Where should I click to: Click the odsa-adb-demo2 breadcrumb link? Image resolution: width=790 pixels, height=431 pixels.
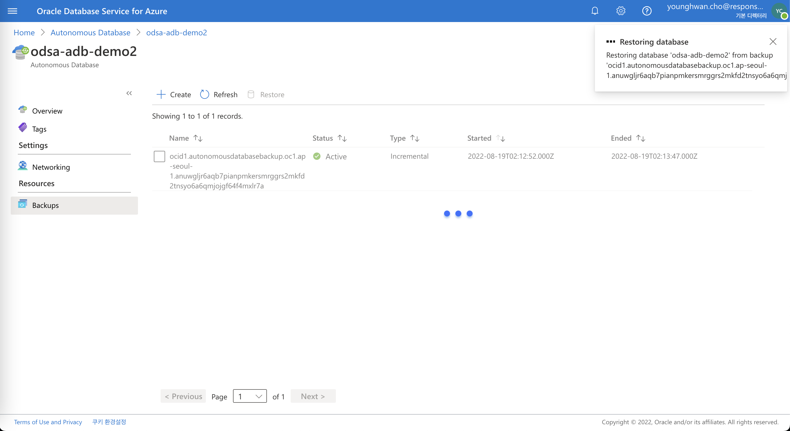click(x=177, y=32)
